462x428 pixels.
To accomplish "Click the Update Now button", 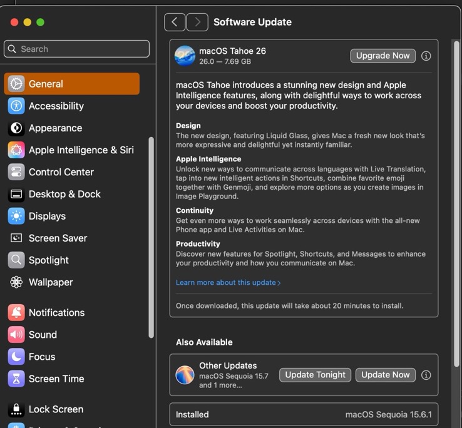I will point(386,375).
